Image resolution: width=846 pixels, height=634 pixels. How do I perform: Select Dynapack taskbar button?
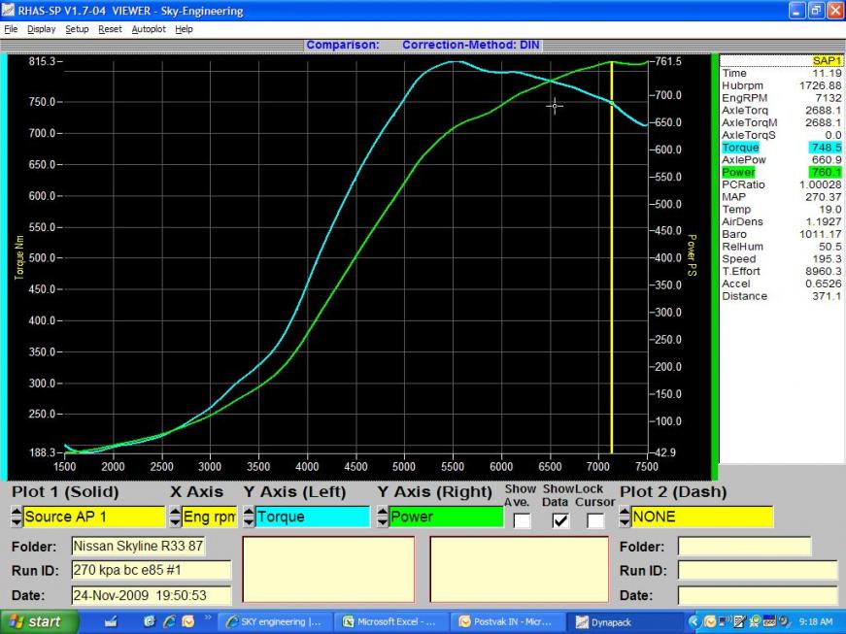(x=624, y=621)
